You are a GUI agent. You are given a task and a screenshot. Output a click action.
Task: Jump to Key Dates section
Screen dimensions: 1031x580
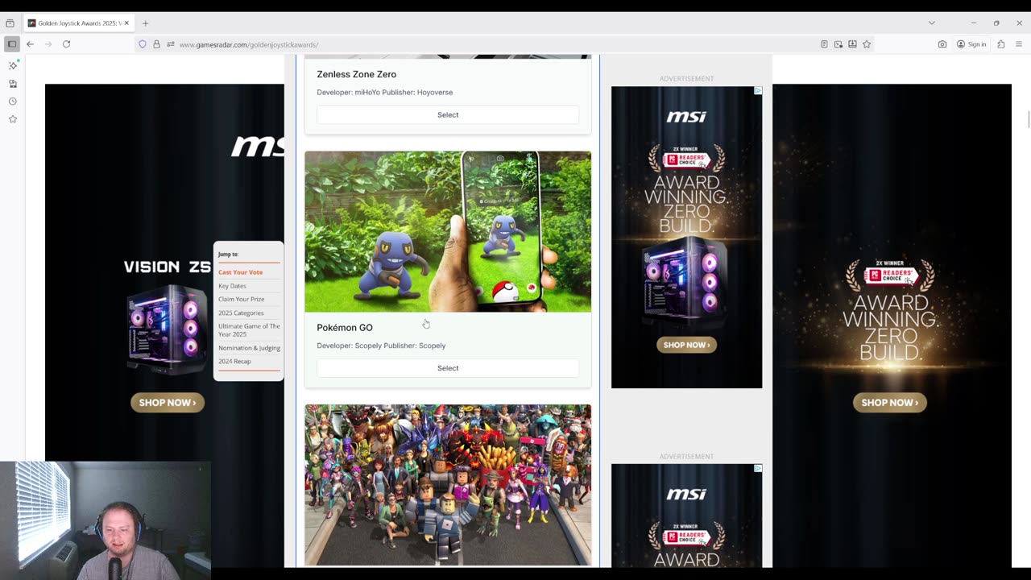[x=232, y=286]
